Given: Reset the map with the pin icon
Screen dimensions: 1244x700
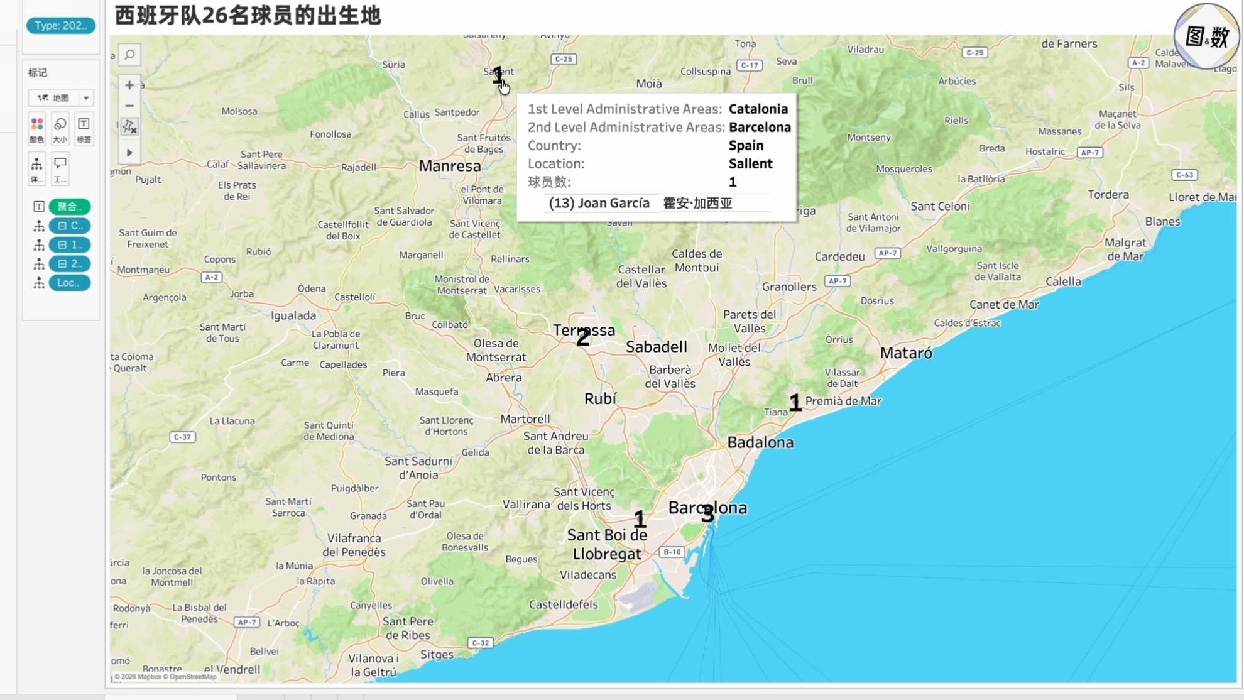Looking at the screenshot, I should tap(129, 126).
